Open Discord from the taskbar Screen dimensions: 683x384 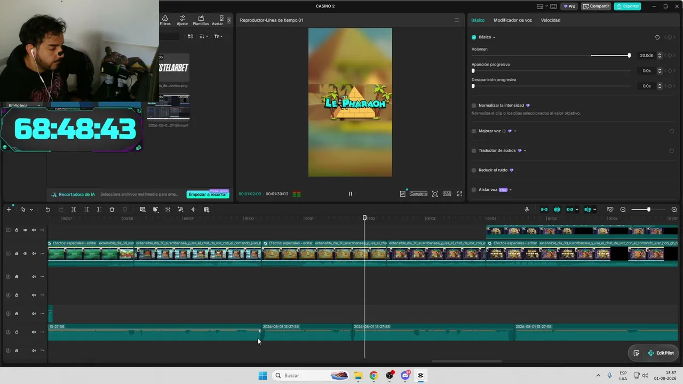(x=405, y=375)
